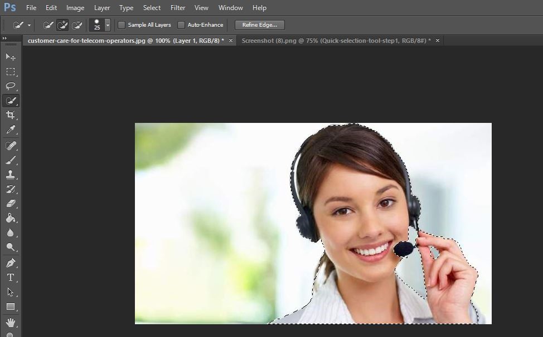Select the Hand tool

(x=11, y=323)
